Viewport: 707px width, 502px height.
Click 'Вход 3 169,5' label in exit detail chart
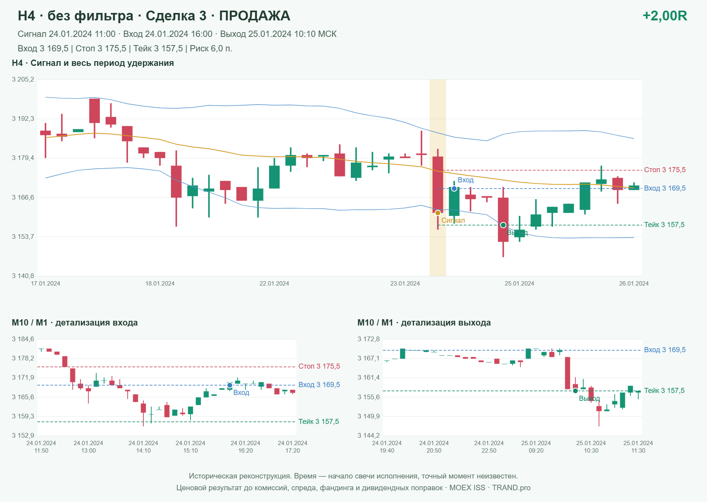coord(665,350)
